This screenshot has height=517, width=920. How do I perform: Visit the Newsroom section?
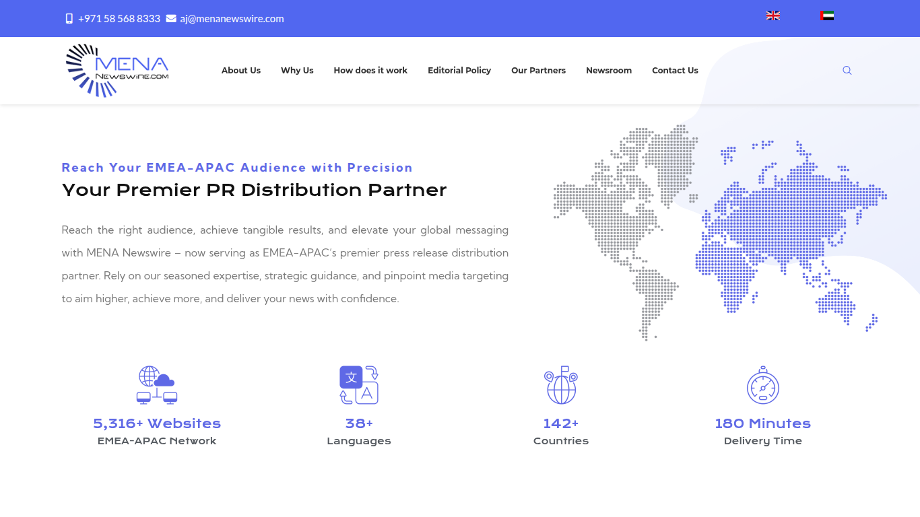click(x=609, y=71)
